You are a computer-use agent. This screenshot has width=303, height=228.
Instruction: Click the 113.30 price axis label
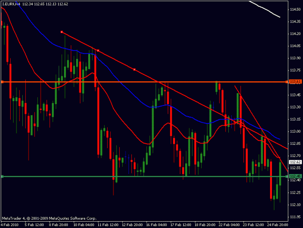(x=295, y=107)
